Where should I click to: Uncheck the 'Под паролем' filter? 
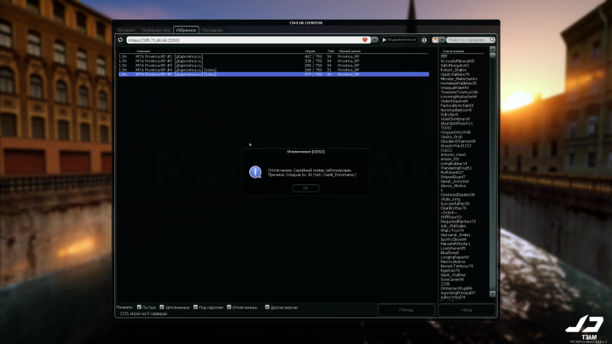click(194, 306)
